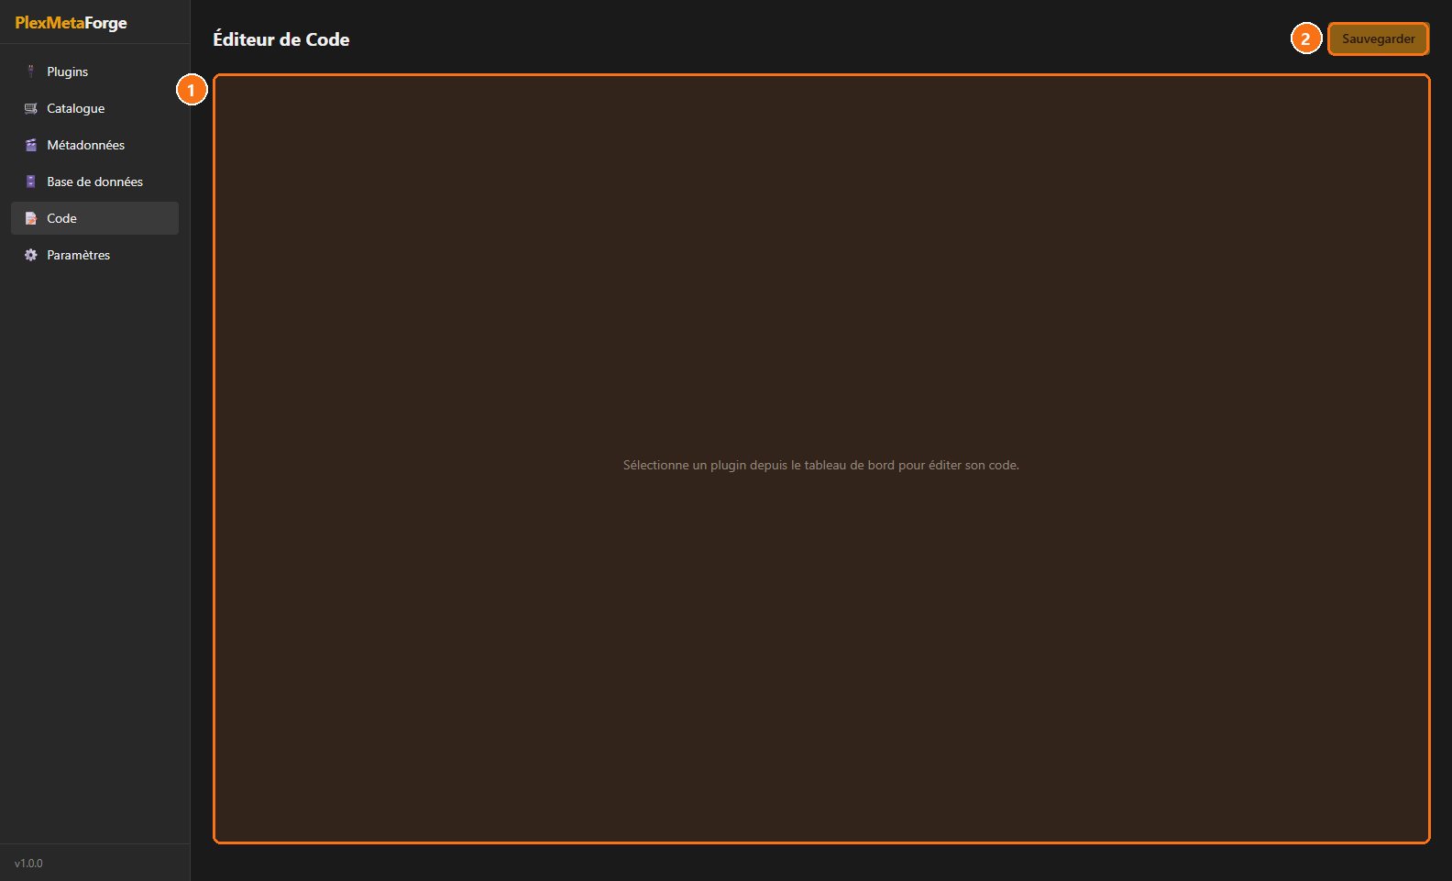Click the Plugins sidebar icon
The width and height of the screenshot is (1452, 881).
(x=31, y=72)
